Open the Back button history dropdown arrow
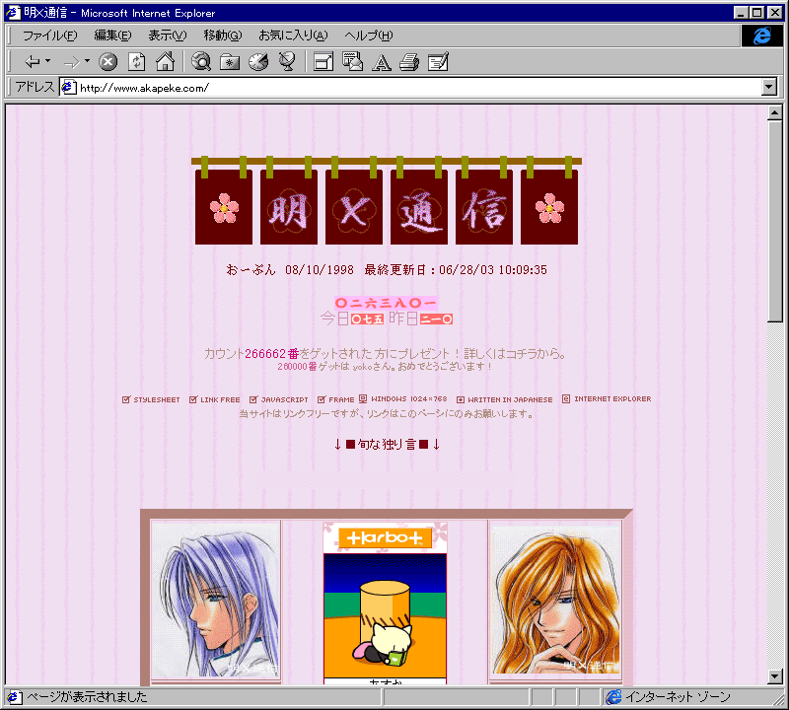The height and width of the screenshot is (710, 789). point(47,61)
